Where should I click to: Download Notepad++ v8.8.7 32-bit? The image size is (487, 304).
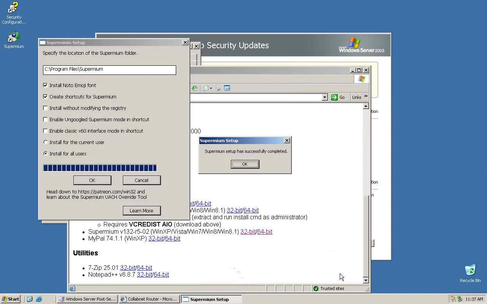145,274
